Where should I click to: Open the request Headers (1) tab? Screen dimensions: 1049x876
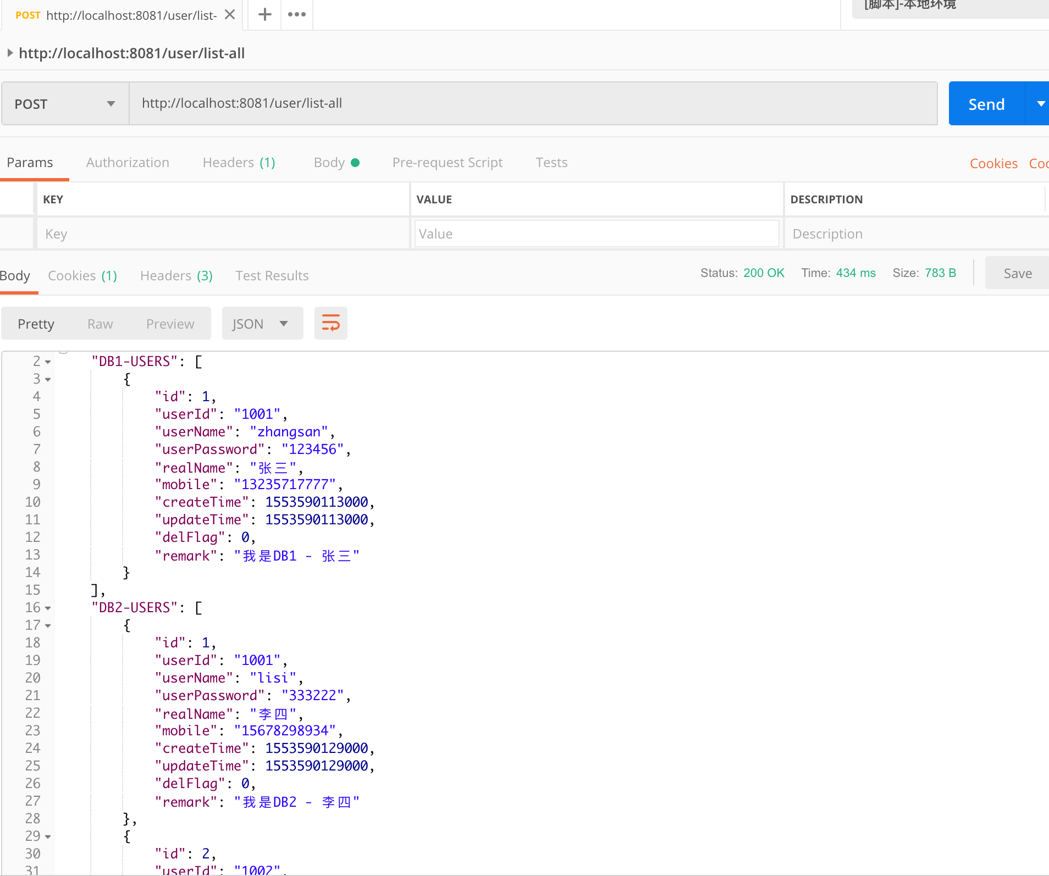click(x=239, y=163)
